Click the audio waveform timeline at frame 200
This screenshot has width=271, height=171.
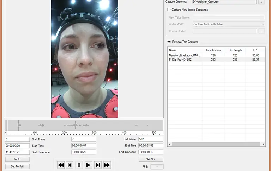[65, 125]
